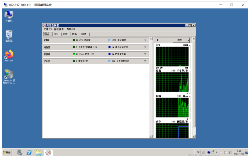Select the 回收站 recycle bin icon
The image size is (248, 156).
click(x=9, y=35)
